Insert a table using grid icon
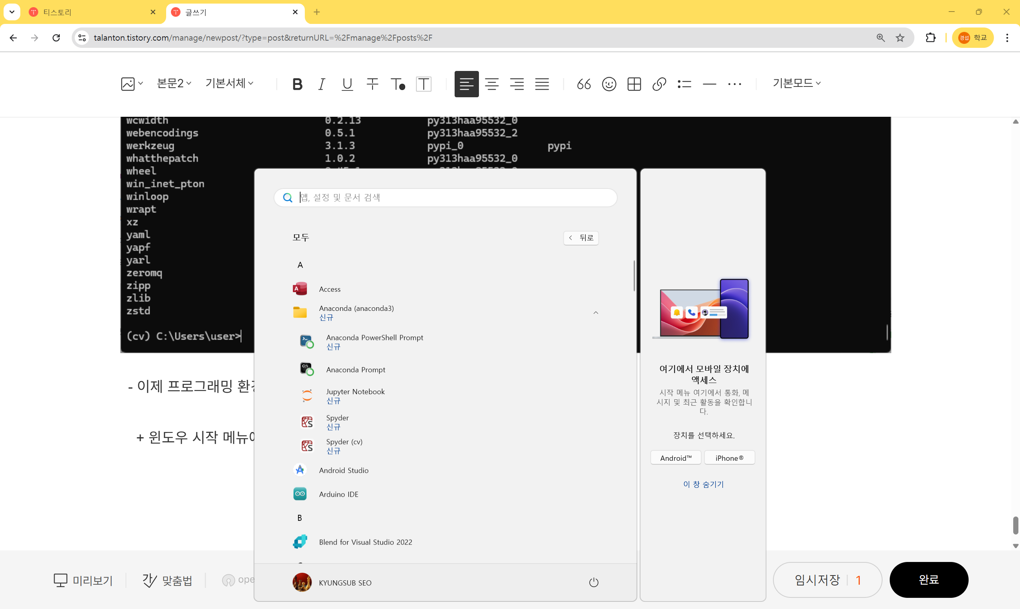 634,84
